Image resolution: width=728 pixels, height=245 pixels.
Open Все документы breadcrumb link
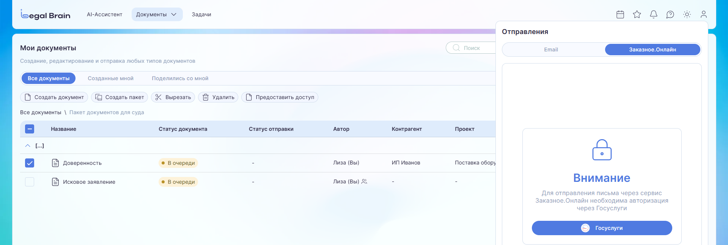41,112
